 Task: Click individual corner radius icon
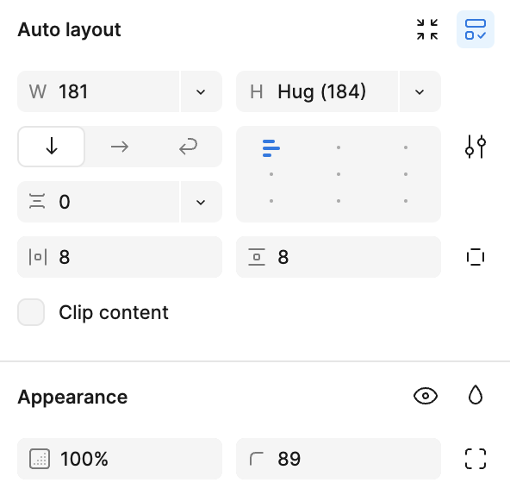coord(476,459)
